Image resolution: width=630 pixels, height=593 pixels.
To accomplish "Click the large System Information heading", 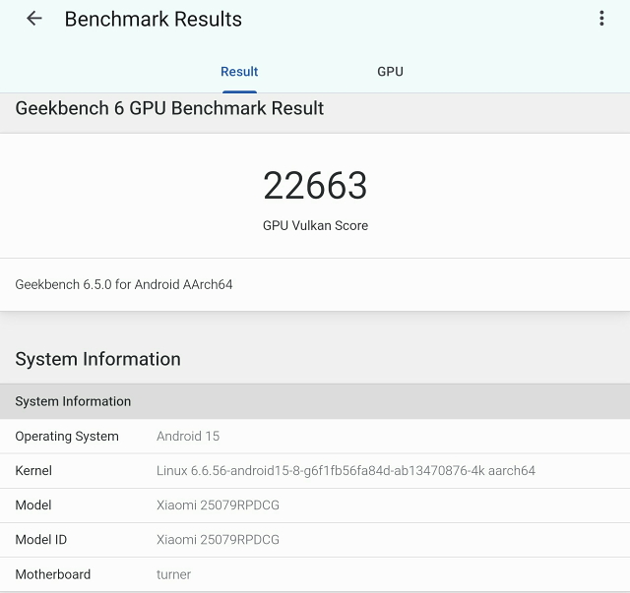I will click(x=97, y=359).
